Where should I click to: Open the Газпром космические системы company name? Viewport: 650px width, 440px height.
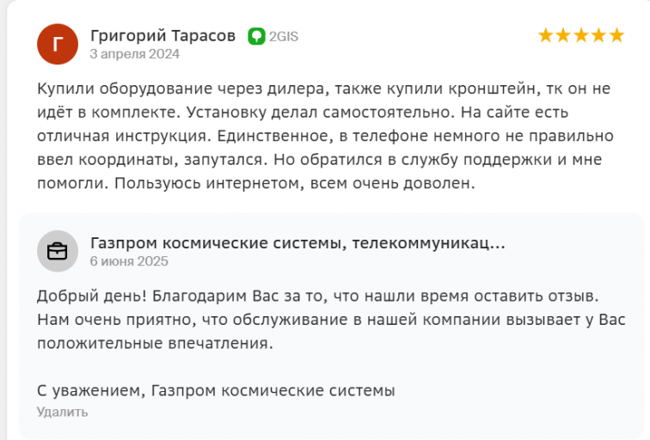[x=297, y=243]
